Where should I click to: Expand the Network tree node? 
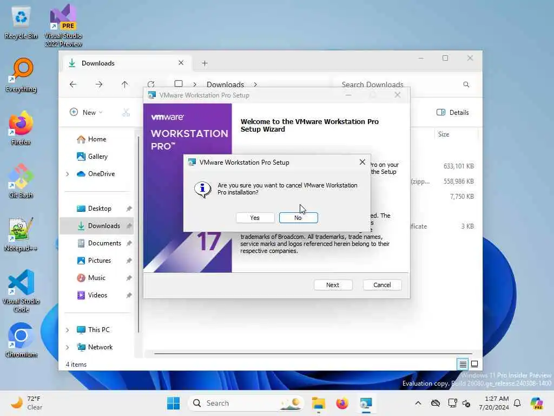pos(68,347)
